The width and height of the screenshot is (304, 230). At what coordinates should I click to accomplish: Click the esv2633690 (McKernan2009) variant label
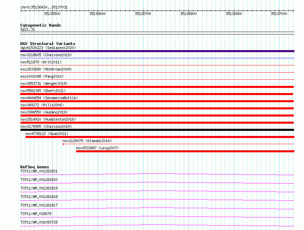coord(46,69)
